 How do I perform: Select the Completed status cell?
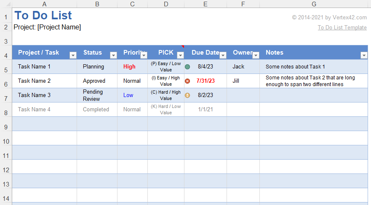[97, 110]
